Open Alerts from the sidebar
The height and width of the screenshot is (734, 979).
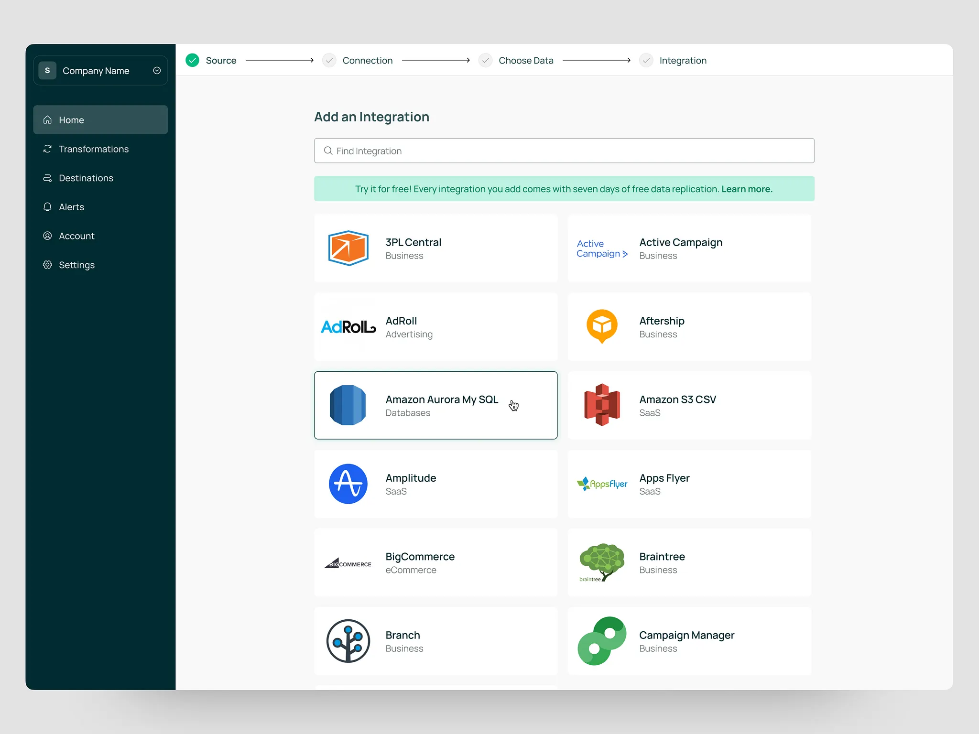pyautogui.click(x=71, y=207)
